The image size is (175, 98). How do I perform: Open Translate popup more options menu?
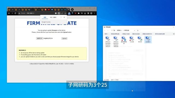tap(61, 17)
